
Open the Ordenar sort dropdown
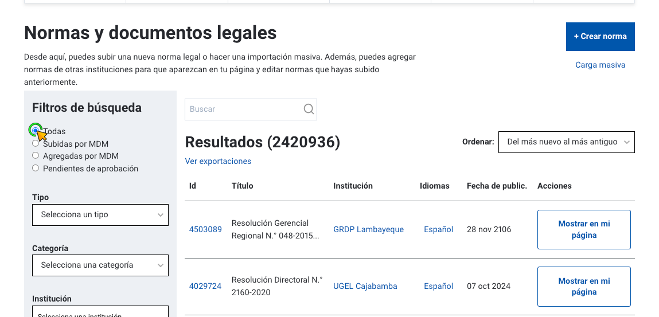[x=567, y=142]
